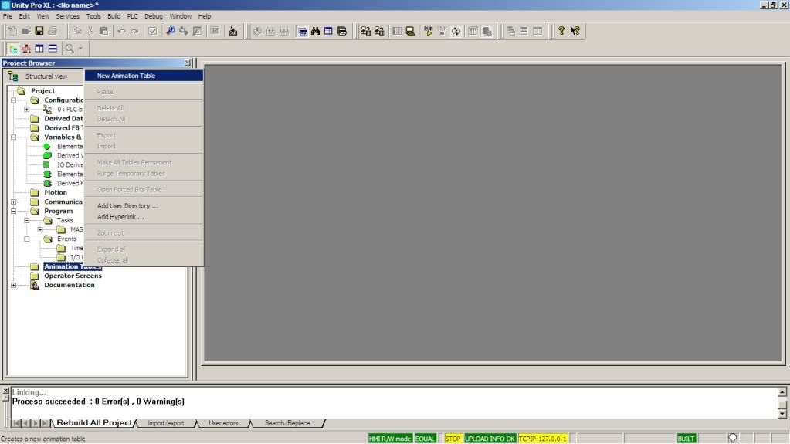Switch to structural view tree icon
Image resolution: width=790 pixels, height=444 pixels.
click(x=13, y=49)
